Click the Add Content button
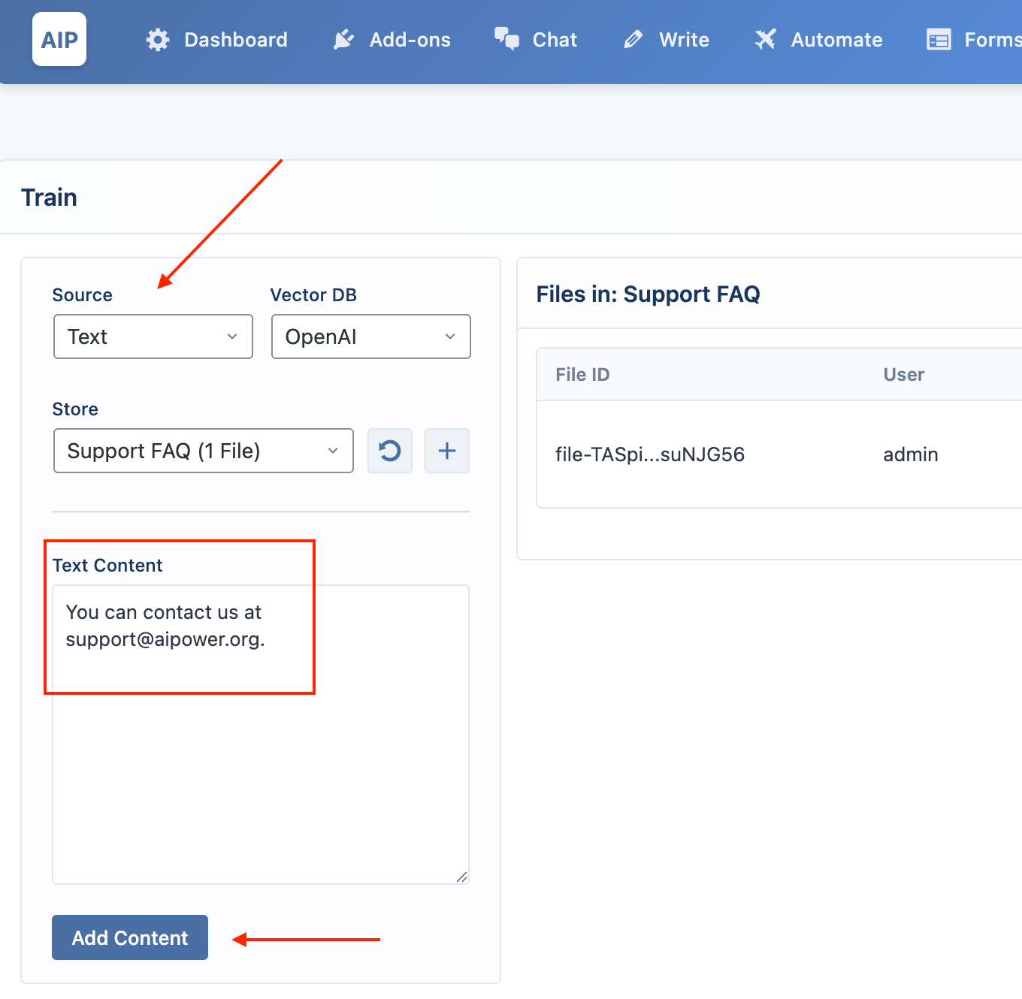1022x999 pixels. (130, 937)
